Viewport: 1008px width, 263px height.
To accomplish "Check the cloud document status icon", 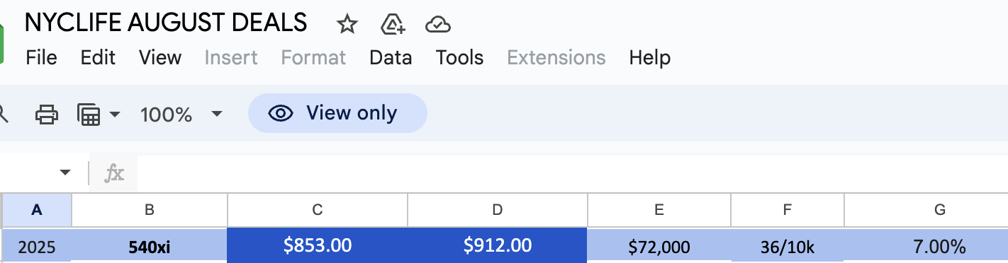I will 438,26.
